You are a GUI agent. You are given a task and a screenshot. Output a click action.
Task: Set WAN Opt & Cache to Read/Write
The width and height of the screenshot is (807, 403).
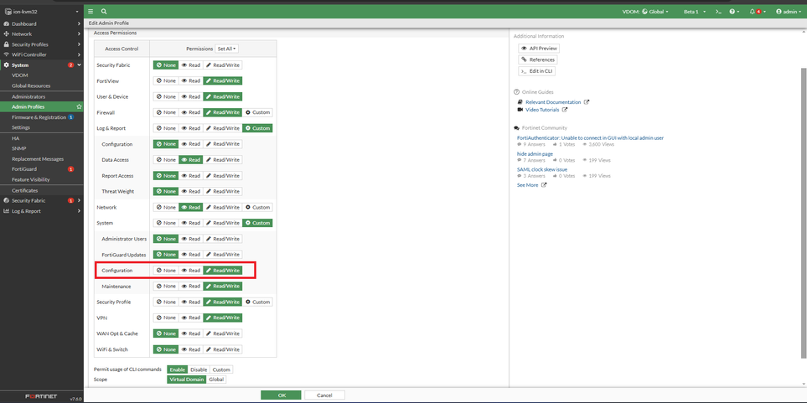point(222,333)
